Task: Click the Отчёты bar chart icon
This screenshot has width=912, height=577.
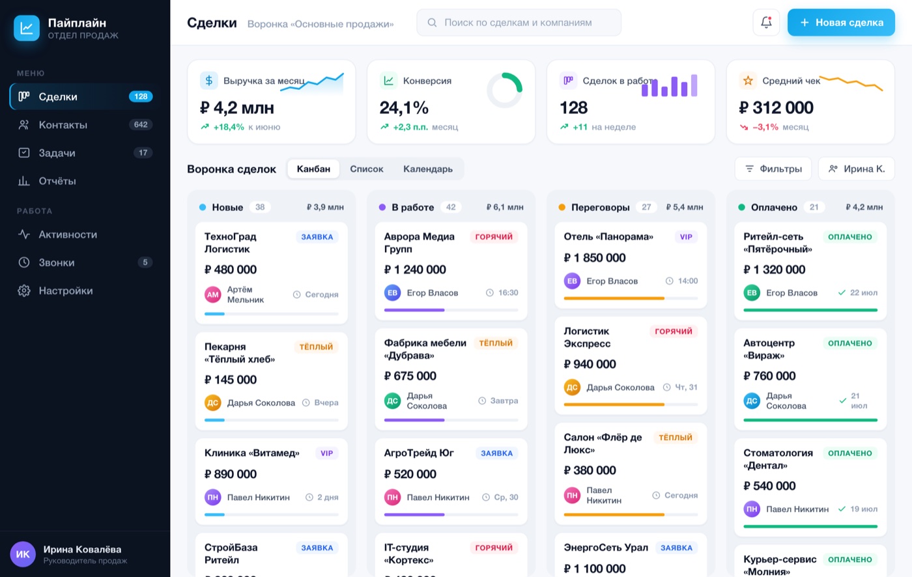Action: [24, 181]
